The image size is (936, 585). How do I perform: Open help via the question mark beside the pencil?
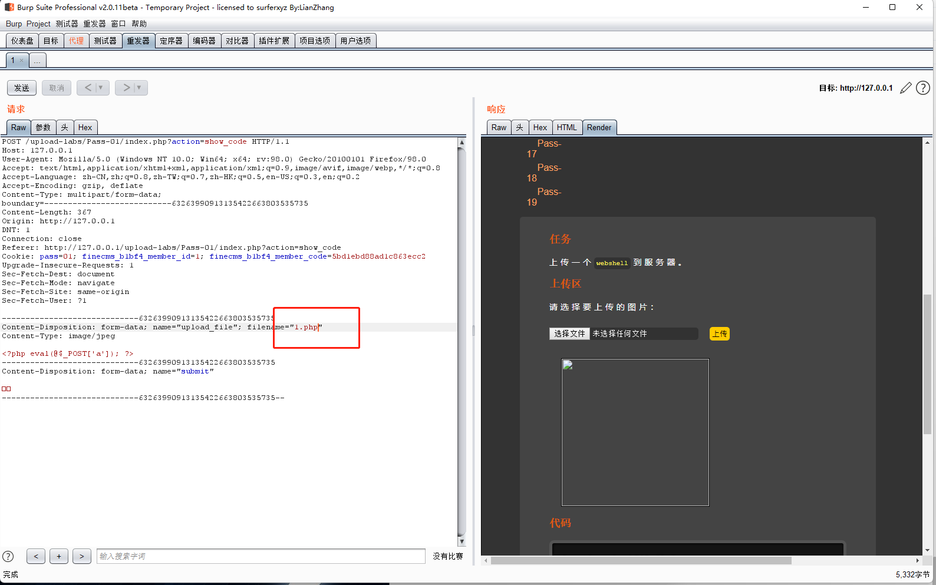coord(923,88)
